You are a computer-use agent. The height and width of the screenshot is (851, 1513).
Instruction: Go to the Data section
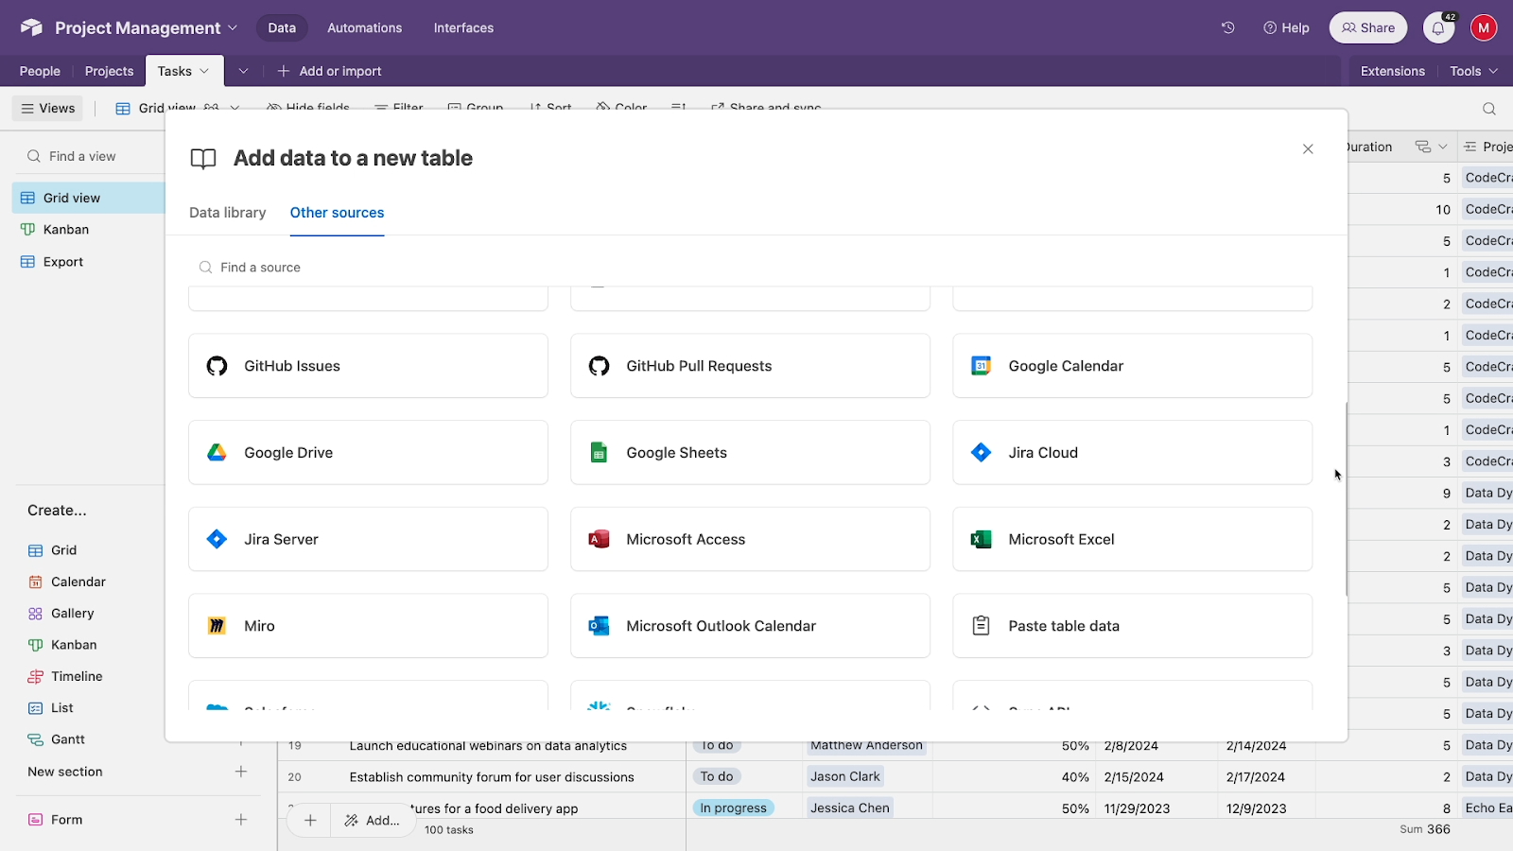[x=282, y=27]
